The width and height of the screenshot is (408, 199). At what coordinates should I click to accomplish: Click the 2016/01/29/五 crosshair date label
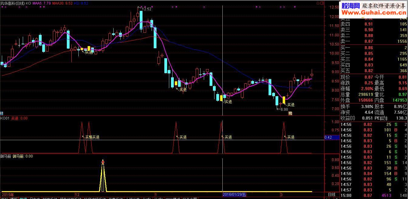(235, 194)
